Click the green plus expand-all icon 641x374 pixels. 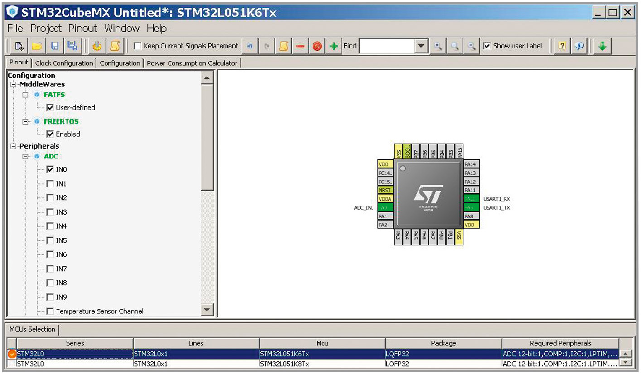[x=334, y=46]
